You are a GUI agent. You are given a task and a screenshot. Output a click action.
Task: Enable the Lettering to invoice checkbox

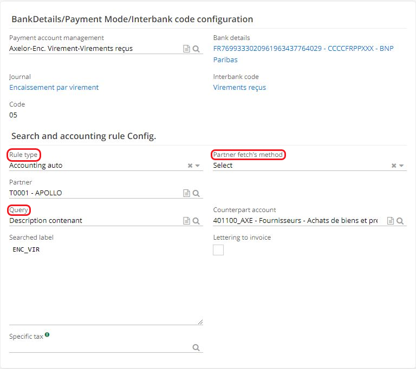tap(218, 249)
